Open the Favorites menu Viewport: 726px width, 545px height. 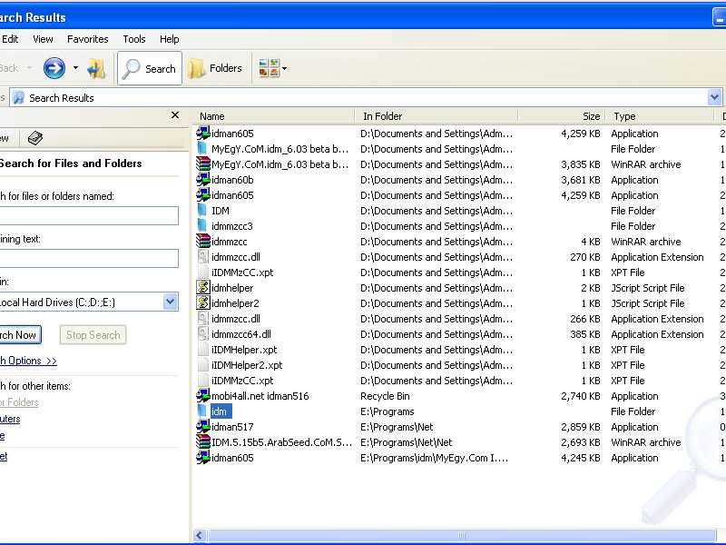[87, 39]
